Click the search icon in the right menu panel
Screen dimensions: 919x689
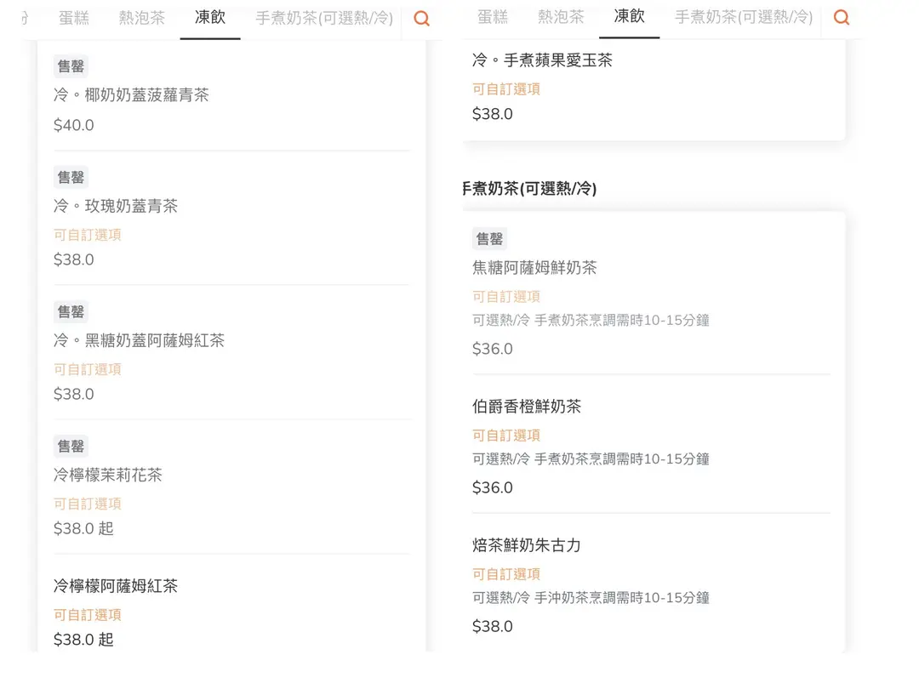841,17
